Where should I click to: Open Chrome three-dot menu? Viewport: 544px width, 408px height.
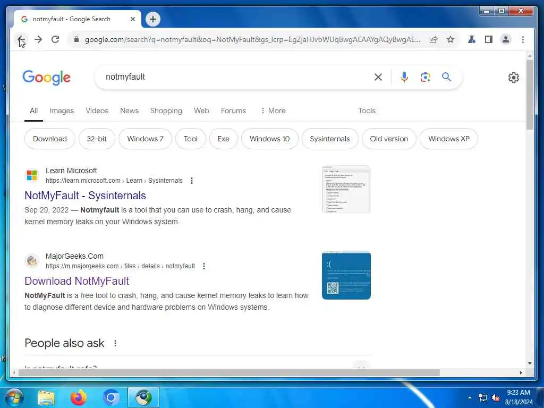(x=523, y=39)
